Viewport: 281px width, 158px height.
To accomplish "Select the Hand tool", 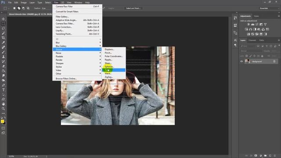I will point(3,104).
